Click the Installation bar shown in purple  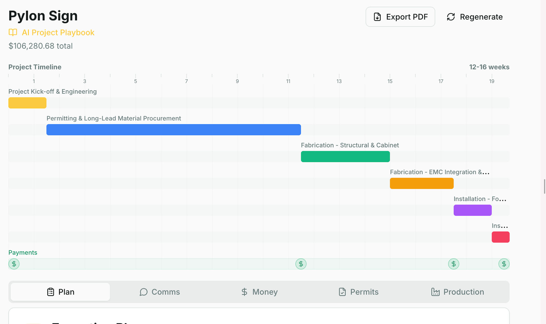(x=473, y=210)
